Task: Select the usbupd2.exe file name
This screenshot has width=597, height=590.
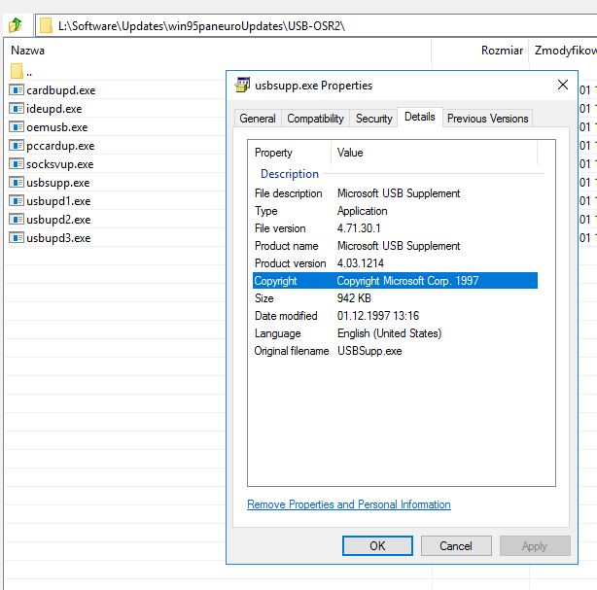Action: (58, 220)
